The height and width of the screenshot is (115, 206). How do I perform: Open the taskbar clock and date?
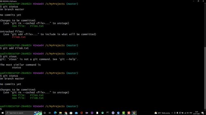click(x=197, y=113)
